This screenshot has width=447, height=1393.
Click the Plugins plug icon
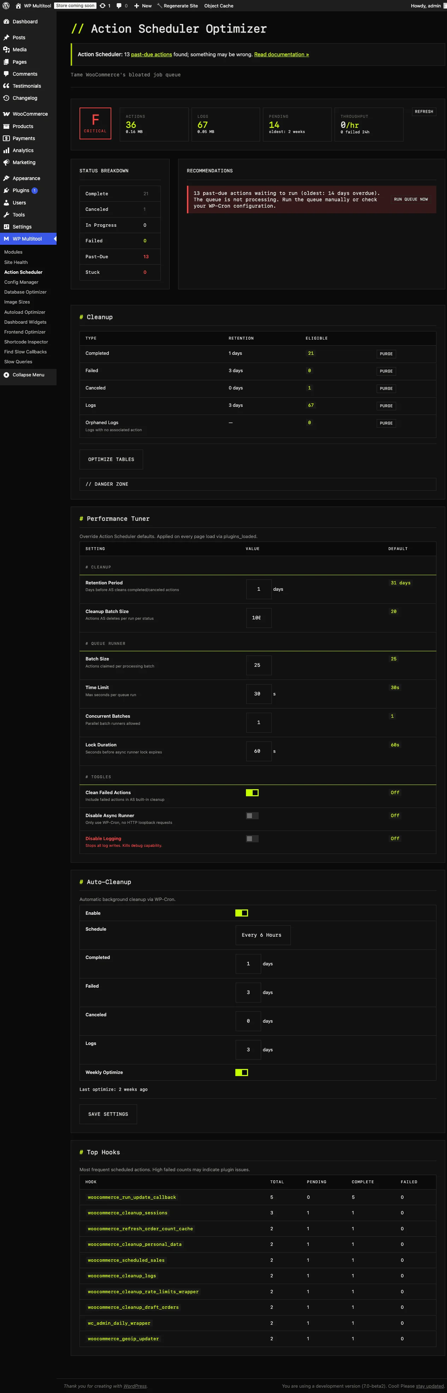(x=6, y=190)
